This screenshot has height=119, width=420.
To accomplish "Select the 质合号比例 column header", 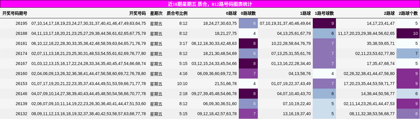I will click(177, 13).
